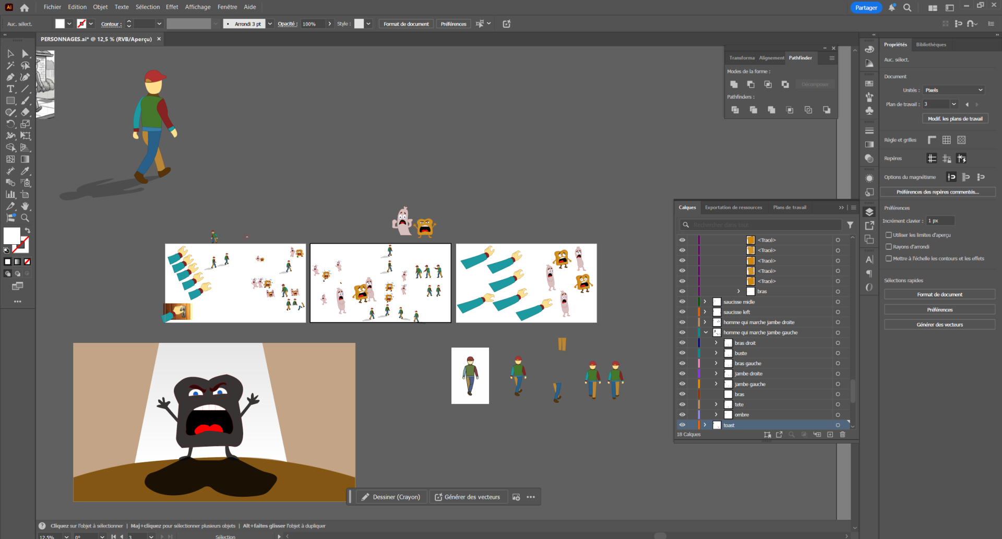Toggle visibility of 'ombre' sublayer
Image resolution: width=1002 pixels, height=539 pixels.
(682, 415)
